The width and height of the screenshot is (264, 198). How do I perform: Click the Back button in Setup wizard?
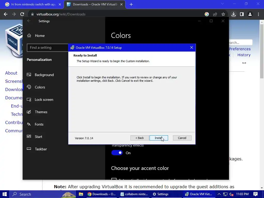(139, 138)
